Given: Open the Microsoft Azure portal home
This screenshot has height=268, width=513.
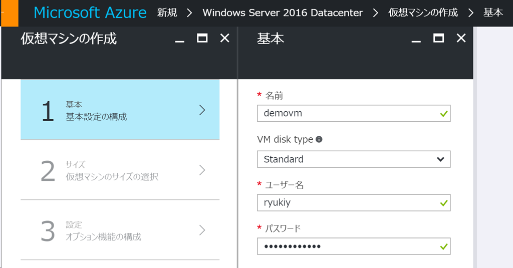Looking at the screenshot, I should [90, 13].
